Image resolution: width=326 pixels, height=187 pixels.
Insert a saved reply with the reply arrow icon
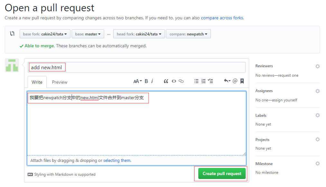(227, 81)
